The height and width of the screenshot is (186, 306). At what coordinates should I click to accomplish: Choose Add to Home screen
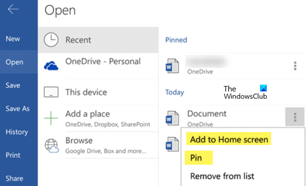[229, 140]
